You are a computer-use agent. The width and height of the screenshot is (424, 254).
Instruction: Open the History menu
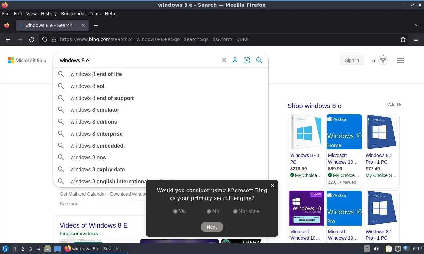49,14
